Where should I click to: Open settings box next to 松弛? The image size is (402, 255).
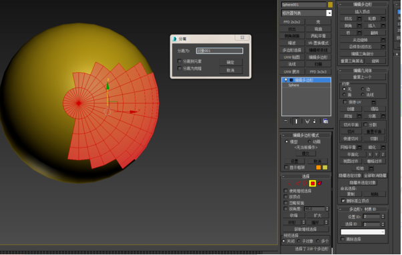(x=371, y=168)
